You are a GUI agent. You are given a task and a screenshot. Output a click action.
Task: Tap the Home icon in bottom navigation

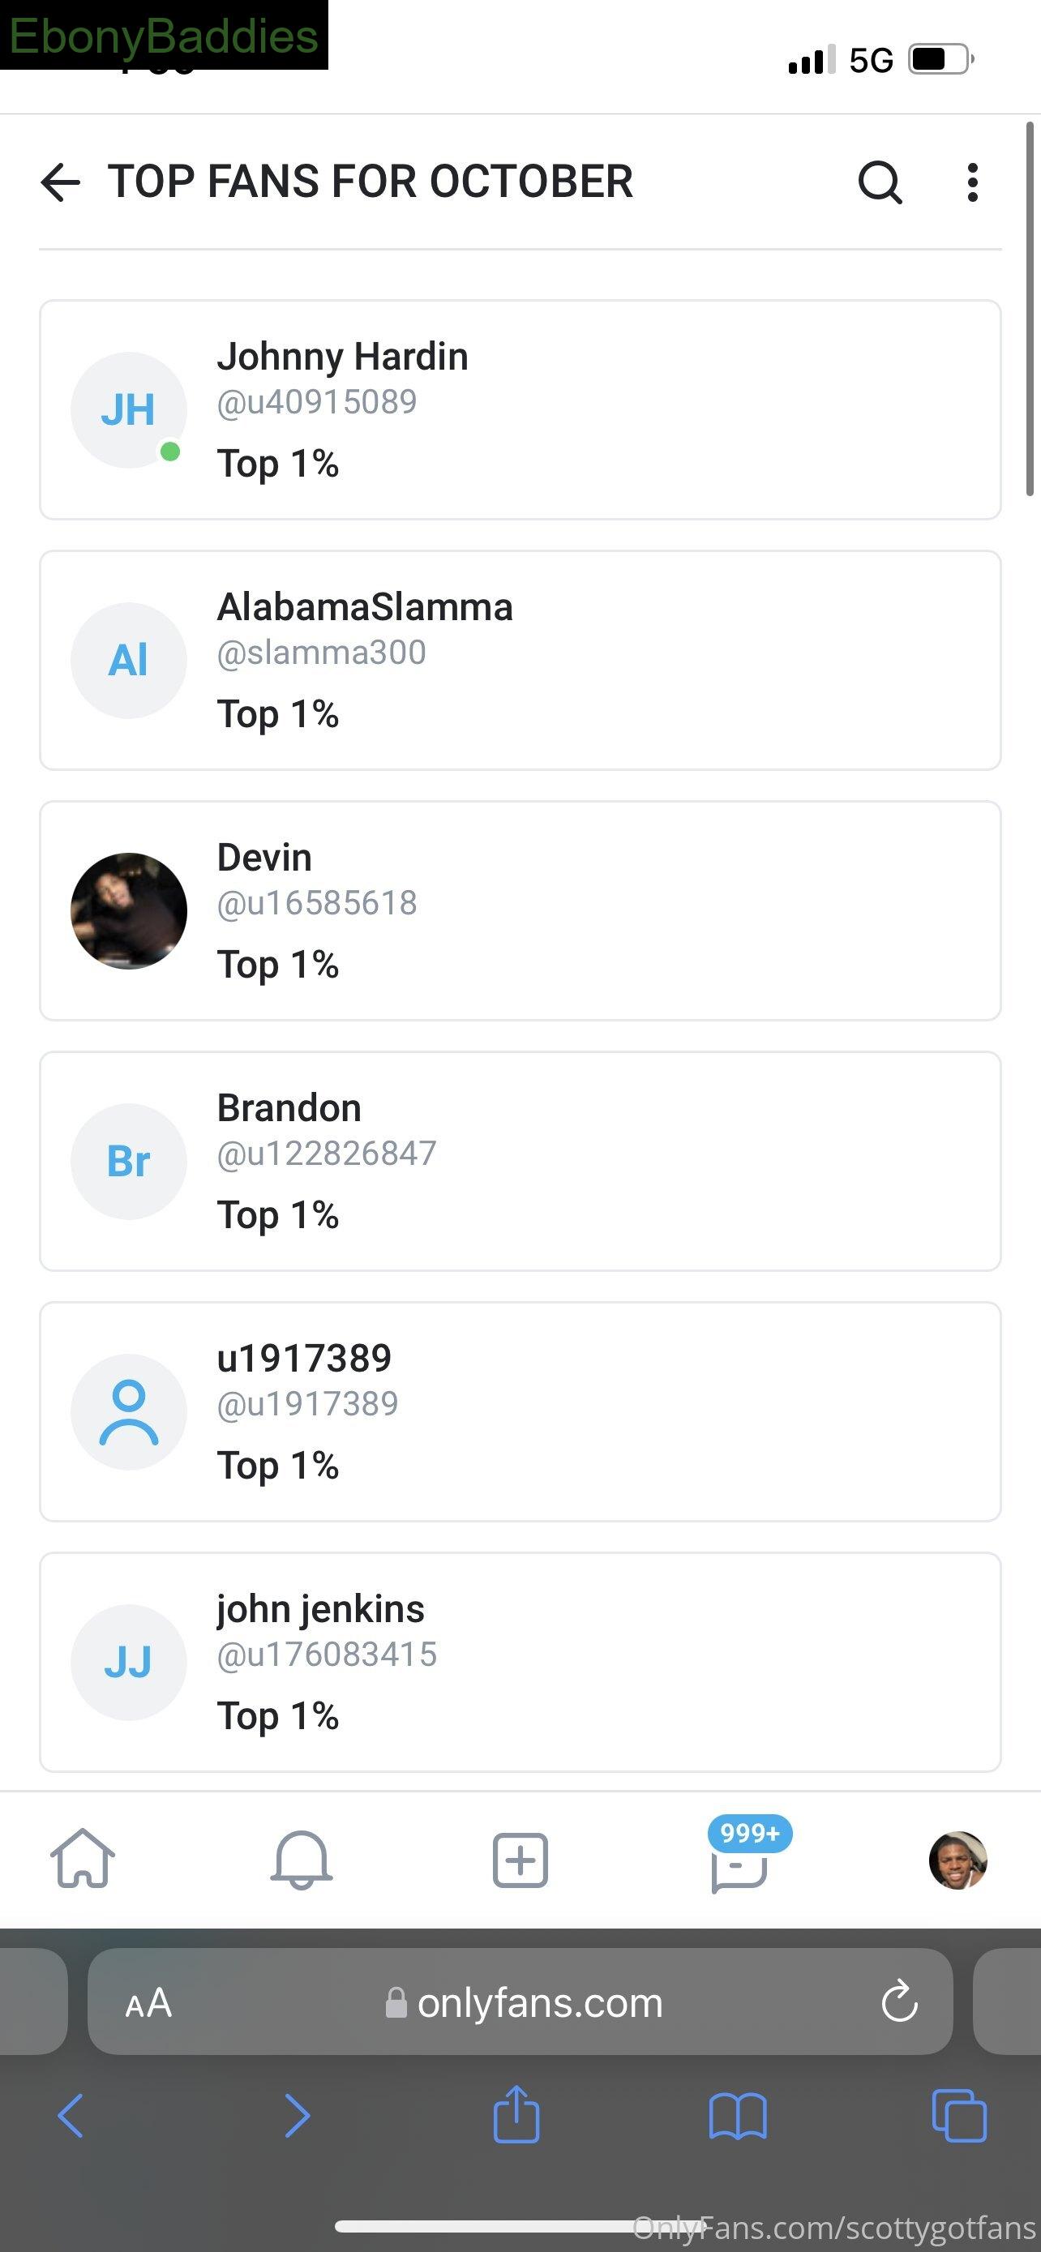82,1859
